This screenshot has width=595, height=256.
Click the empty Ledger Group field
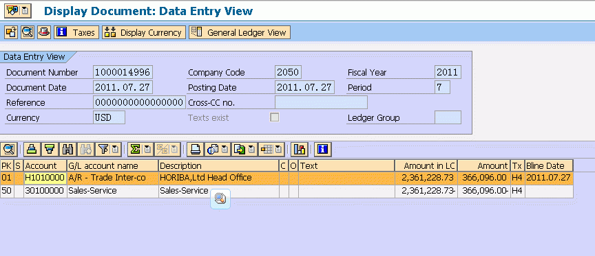point(448,117)
